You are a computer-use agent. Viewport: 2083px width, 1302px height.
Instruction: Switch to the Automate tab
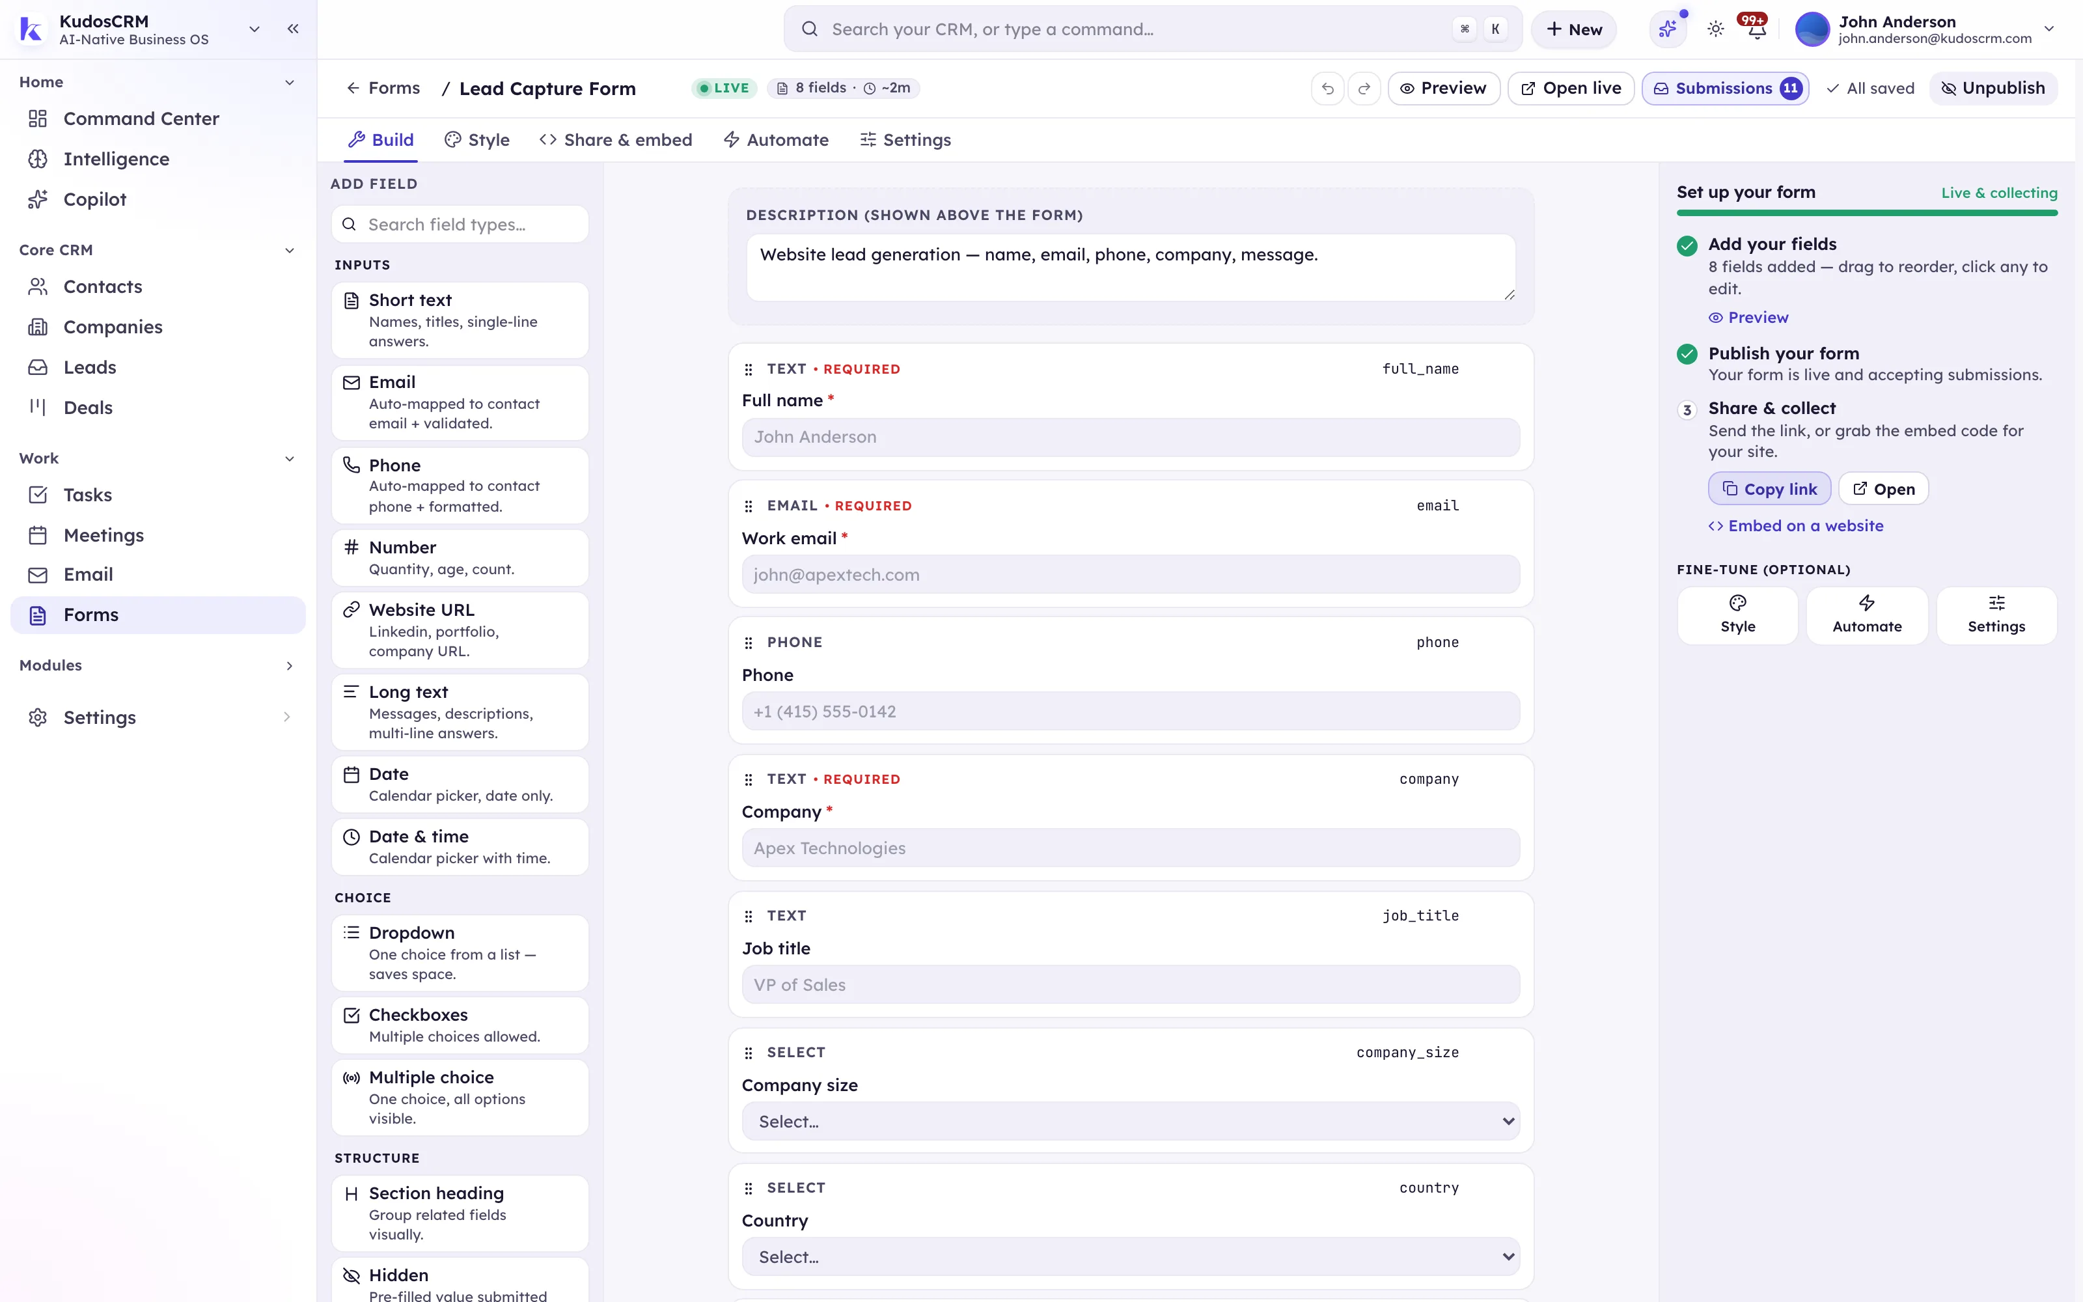coord(775,139)
